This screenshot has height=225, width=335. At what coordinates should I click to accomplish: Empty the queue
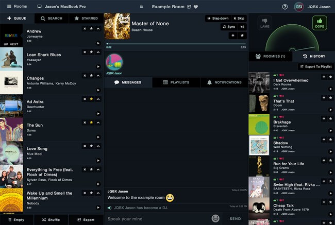pyautogui.click(x=16, y=220)
